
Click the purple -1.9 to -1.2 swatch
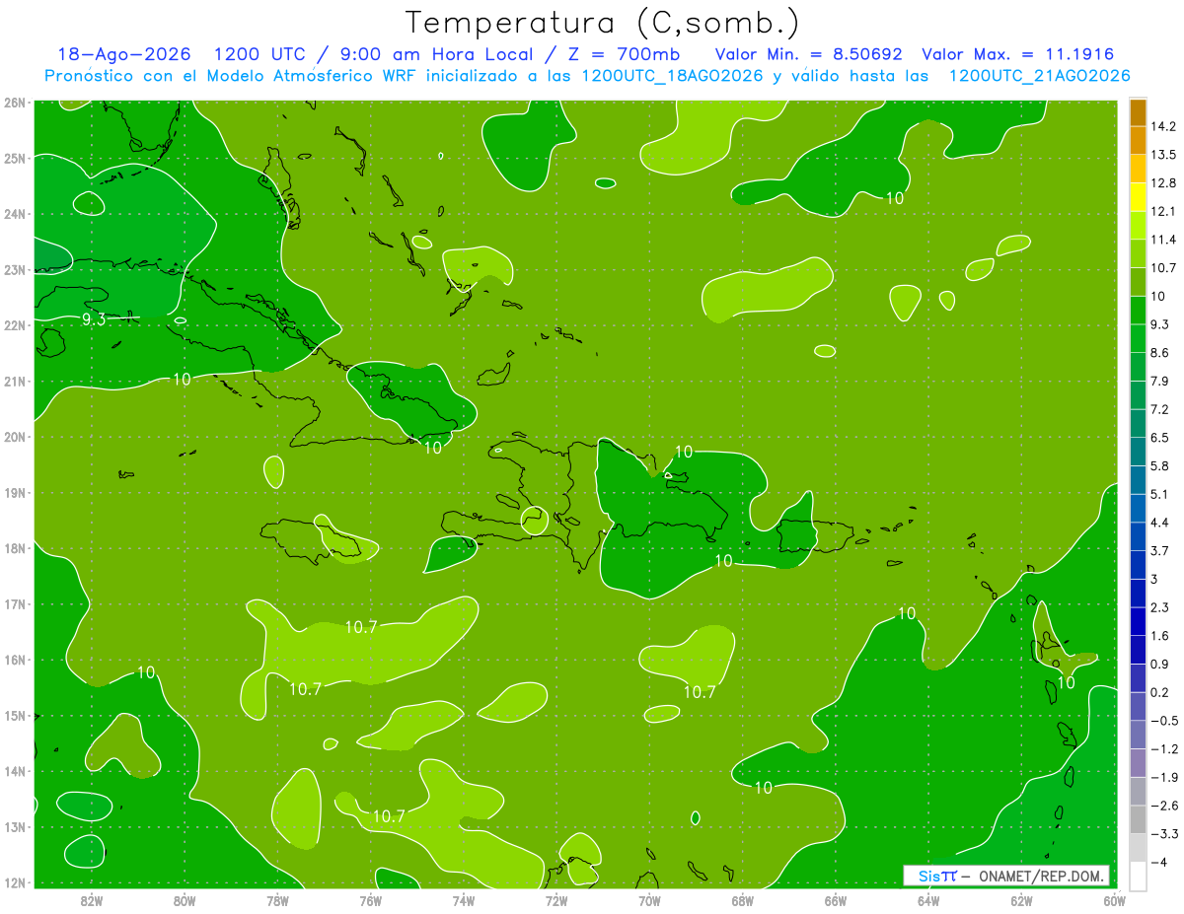point(1138,762)
